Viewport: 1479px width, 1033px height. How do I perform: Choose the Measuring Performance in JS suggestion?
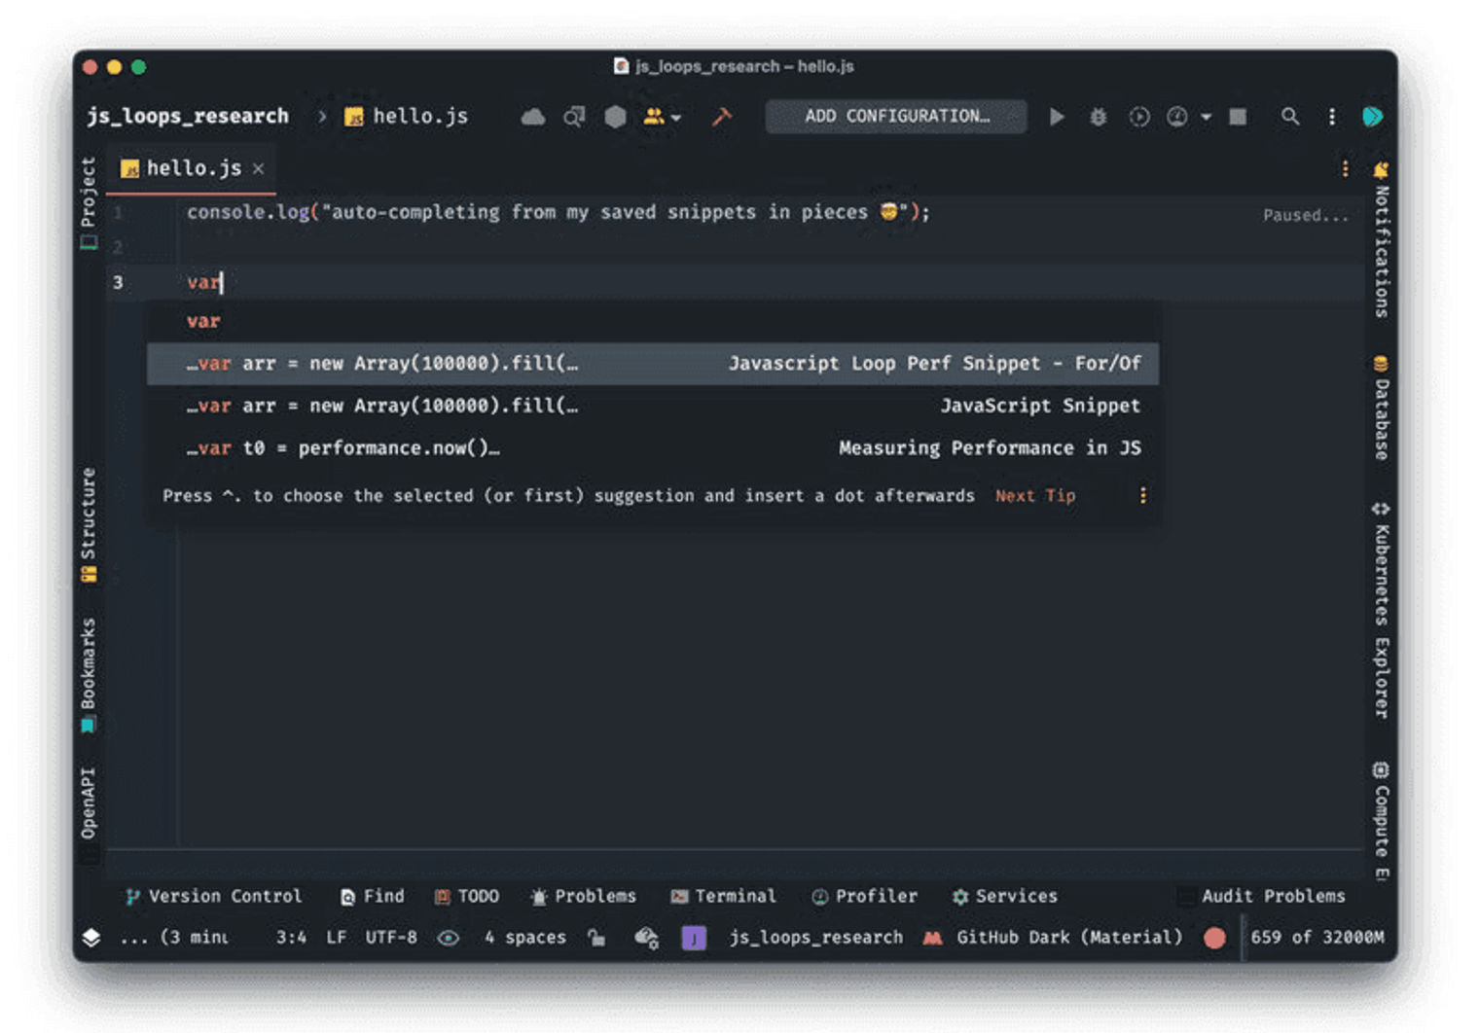(652, 447)
